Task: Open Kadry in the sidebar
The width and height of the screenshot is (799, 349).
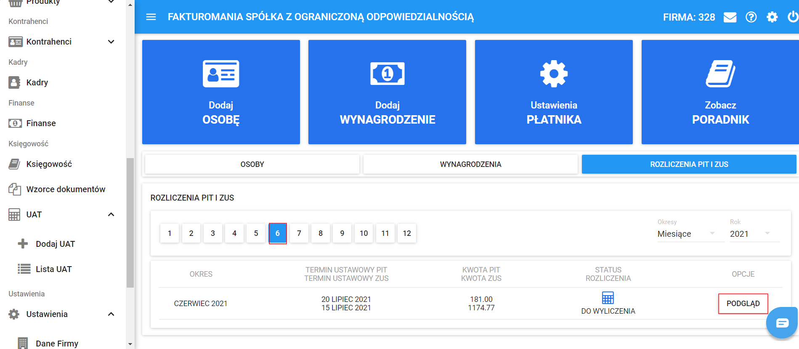Action: tap(37, 82)
